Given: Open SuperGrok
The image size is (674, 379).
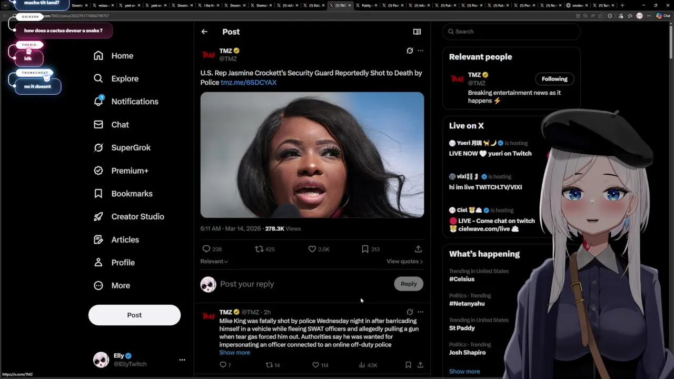Looking at the screenshot, I should click(122, 147).
